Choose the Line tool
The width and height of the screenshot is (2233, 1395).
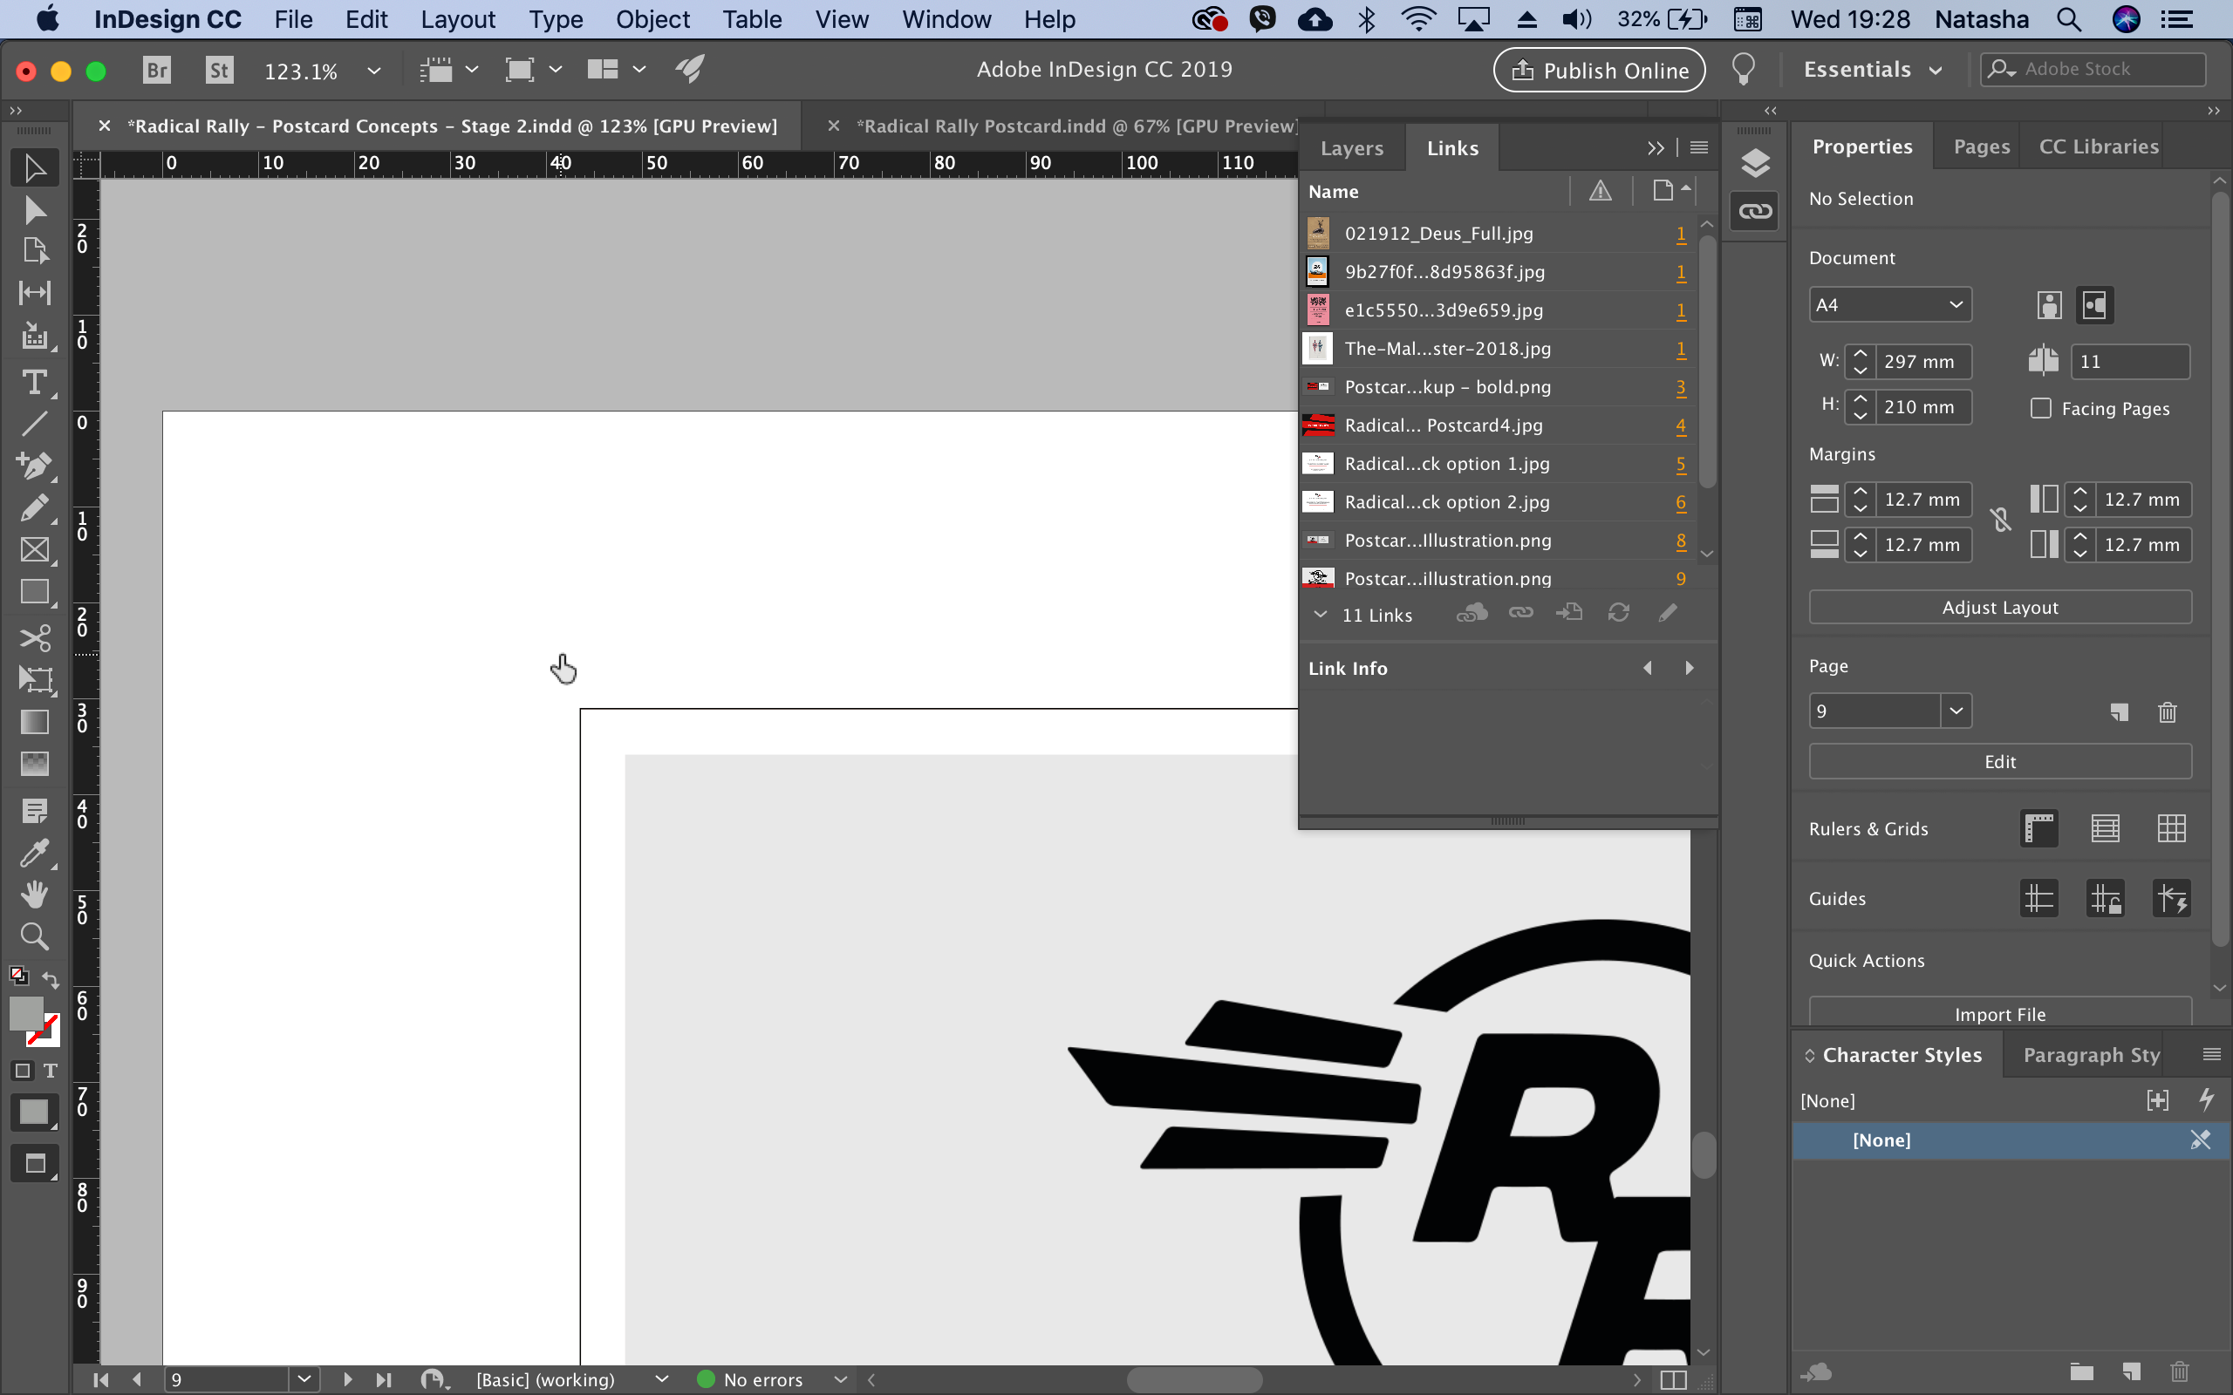[35, 425]
